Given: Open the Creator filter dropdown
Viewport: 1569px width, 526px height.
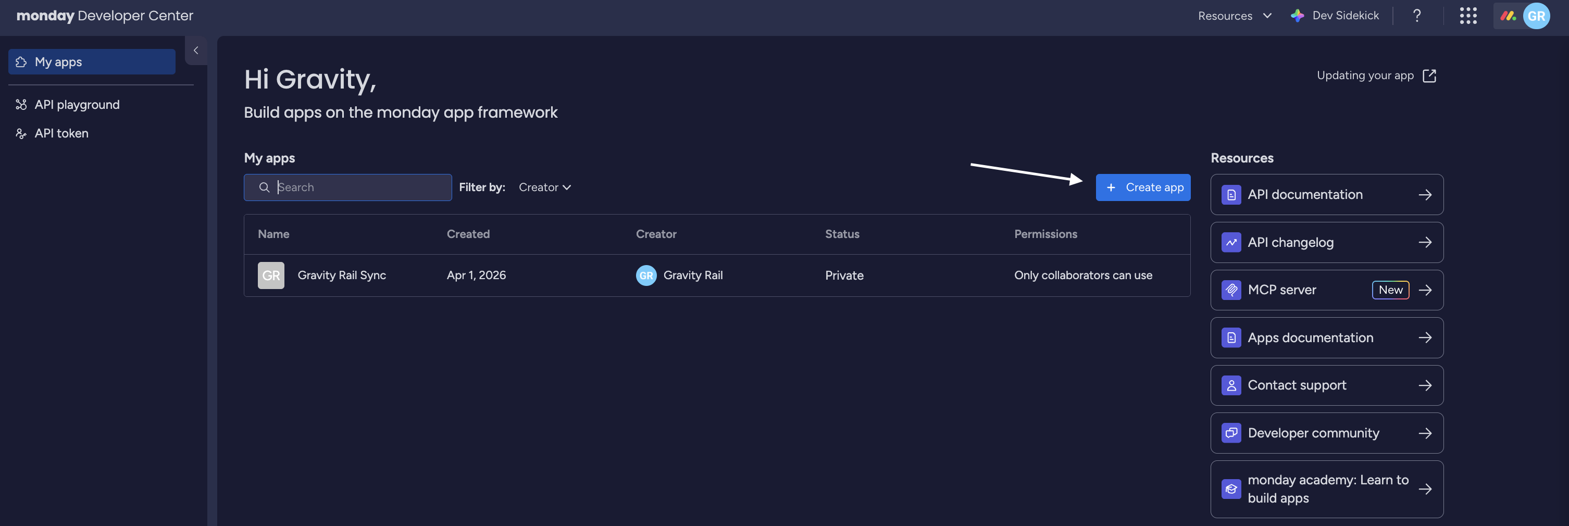Looking at the screenshot, I should [x=544, y=187].
